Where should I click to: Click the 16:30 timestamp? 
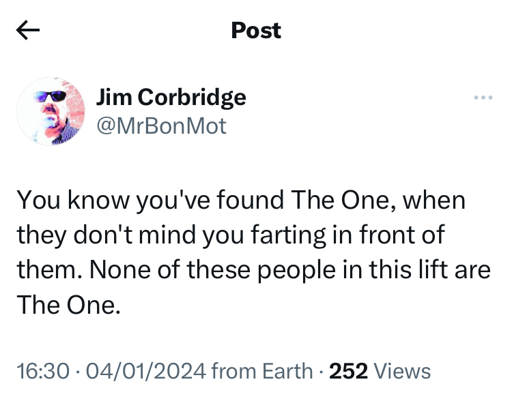coord(42,371)
